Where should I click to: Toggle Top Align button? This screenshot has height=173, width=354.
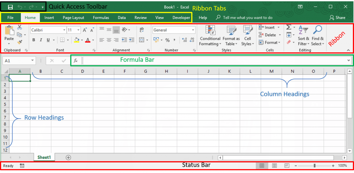pyautogui.click(x=102, y=29)
